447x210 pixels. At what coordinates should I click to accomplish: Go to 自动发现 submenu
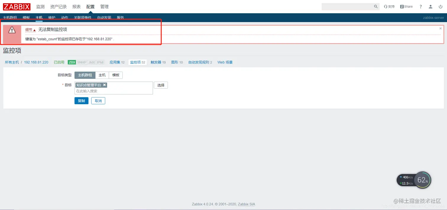(x=104, y=18)
